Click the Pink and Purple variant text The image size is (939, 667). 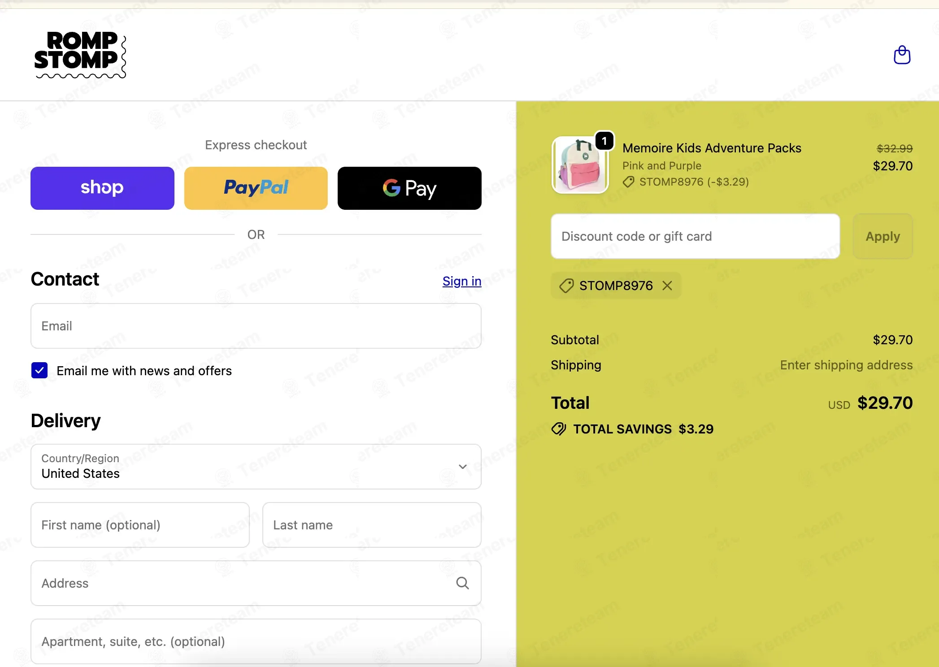click(661, 166)
